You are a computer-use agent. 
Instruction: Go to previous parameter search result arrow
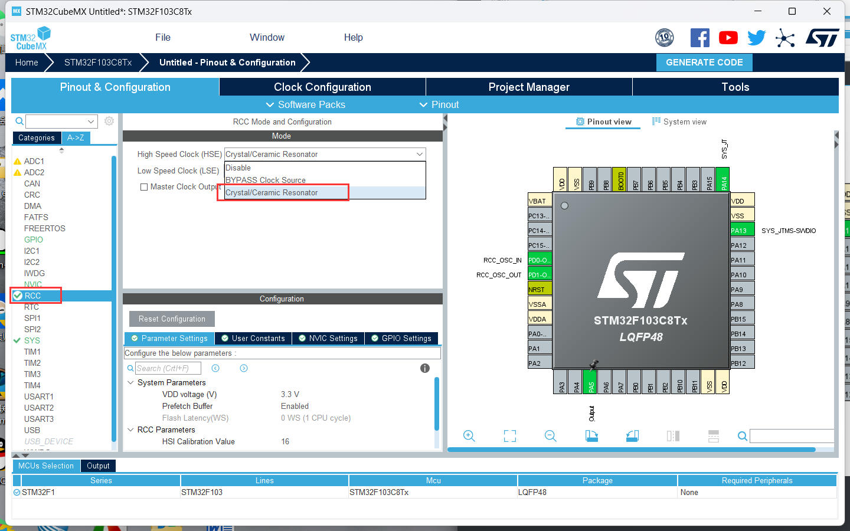[215, 368]
